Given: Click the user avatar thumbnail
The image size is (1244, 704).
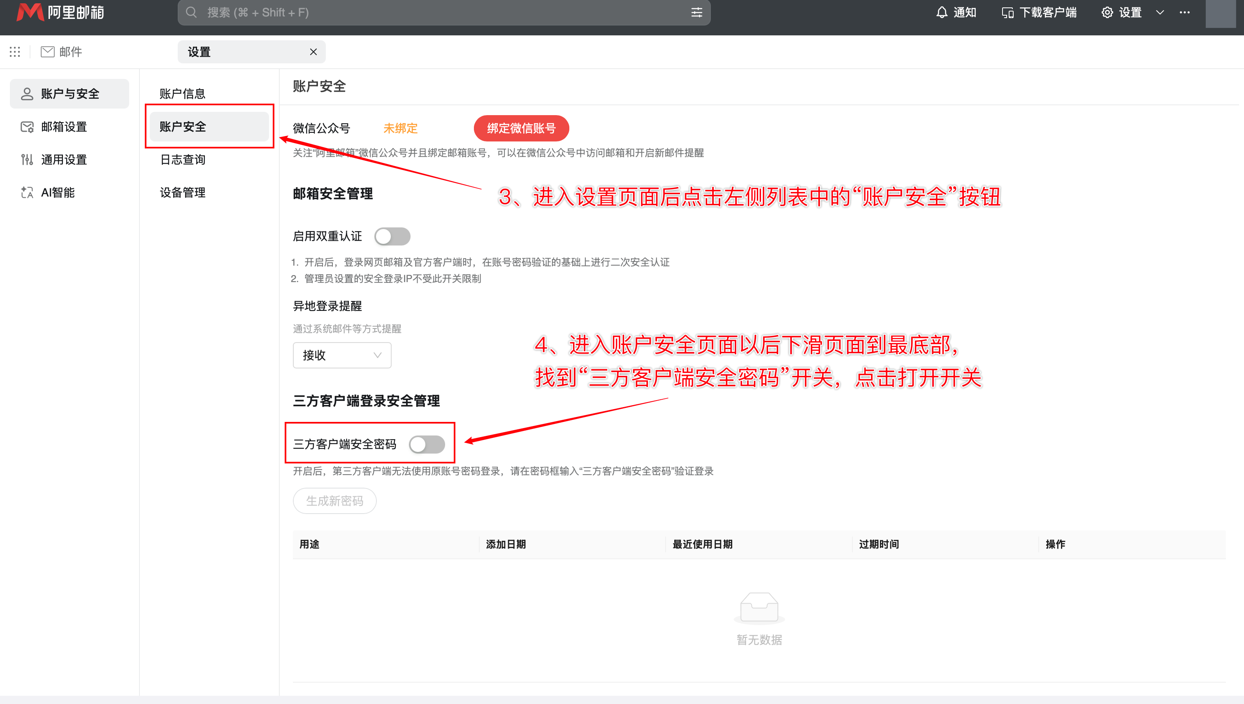Looking at the screenshot, I should 1220,14.
